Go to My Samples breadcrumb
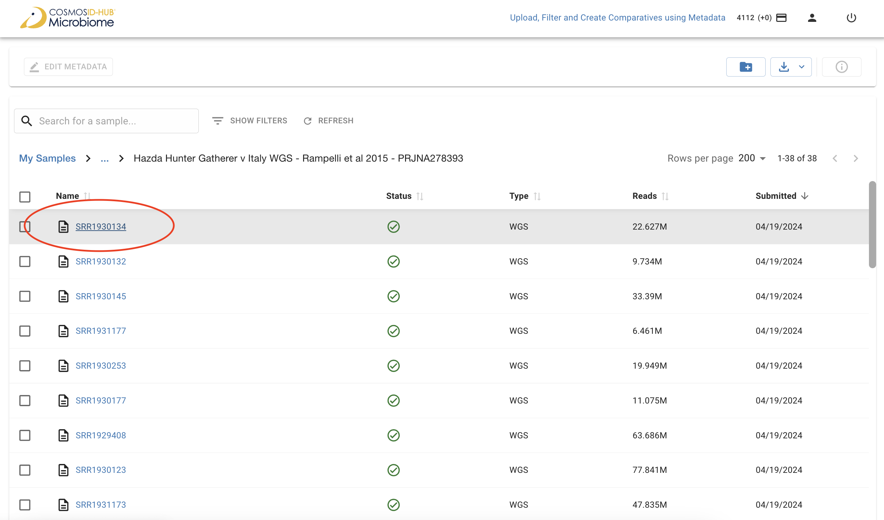884x520 pixels. tap(47, 159)
